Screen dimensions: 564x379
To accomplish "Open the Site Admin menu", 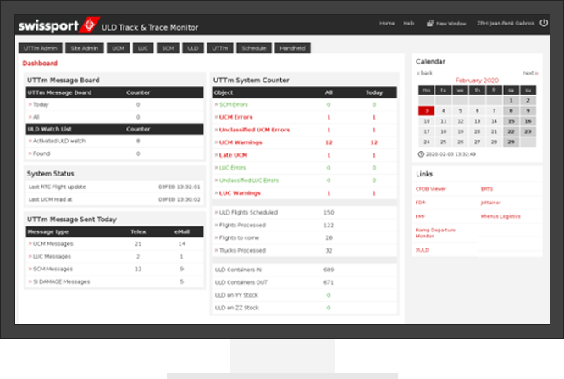I will [84, 48].
